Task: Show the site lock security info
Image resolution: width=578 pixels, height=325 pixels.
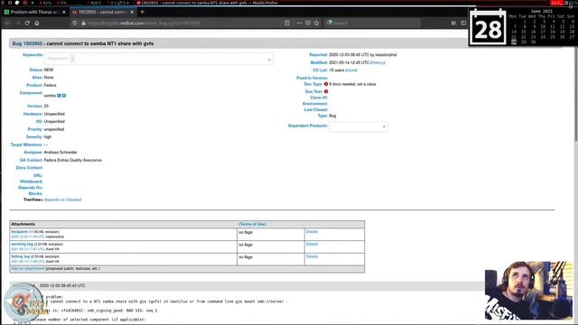Action: [x=84, y=23]
